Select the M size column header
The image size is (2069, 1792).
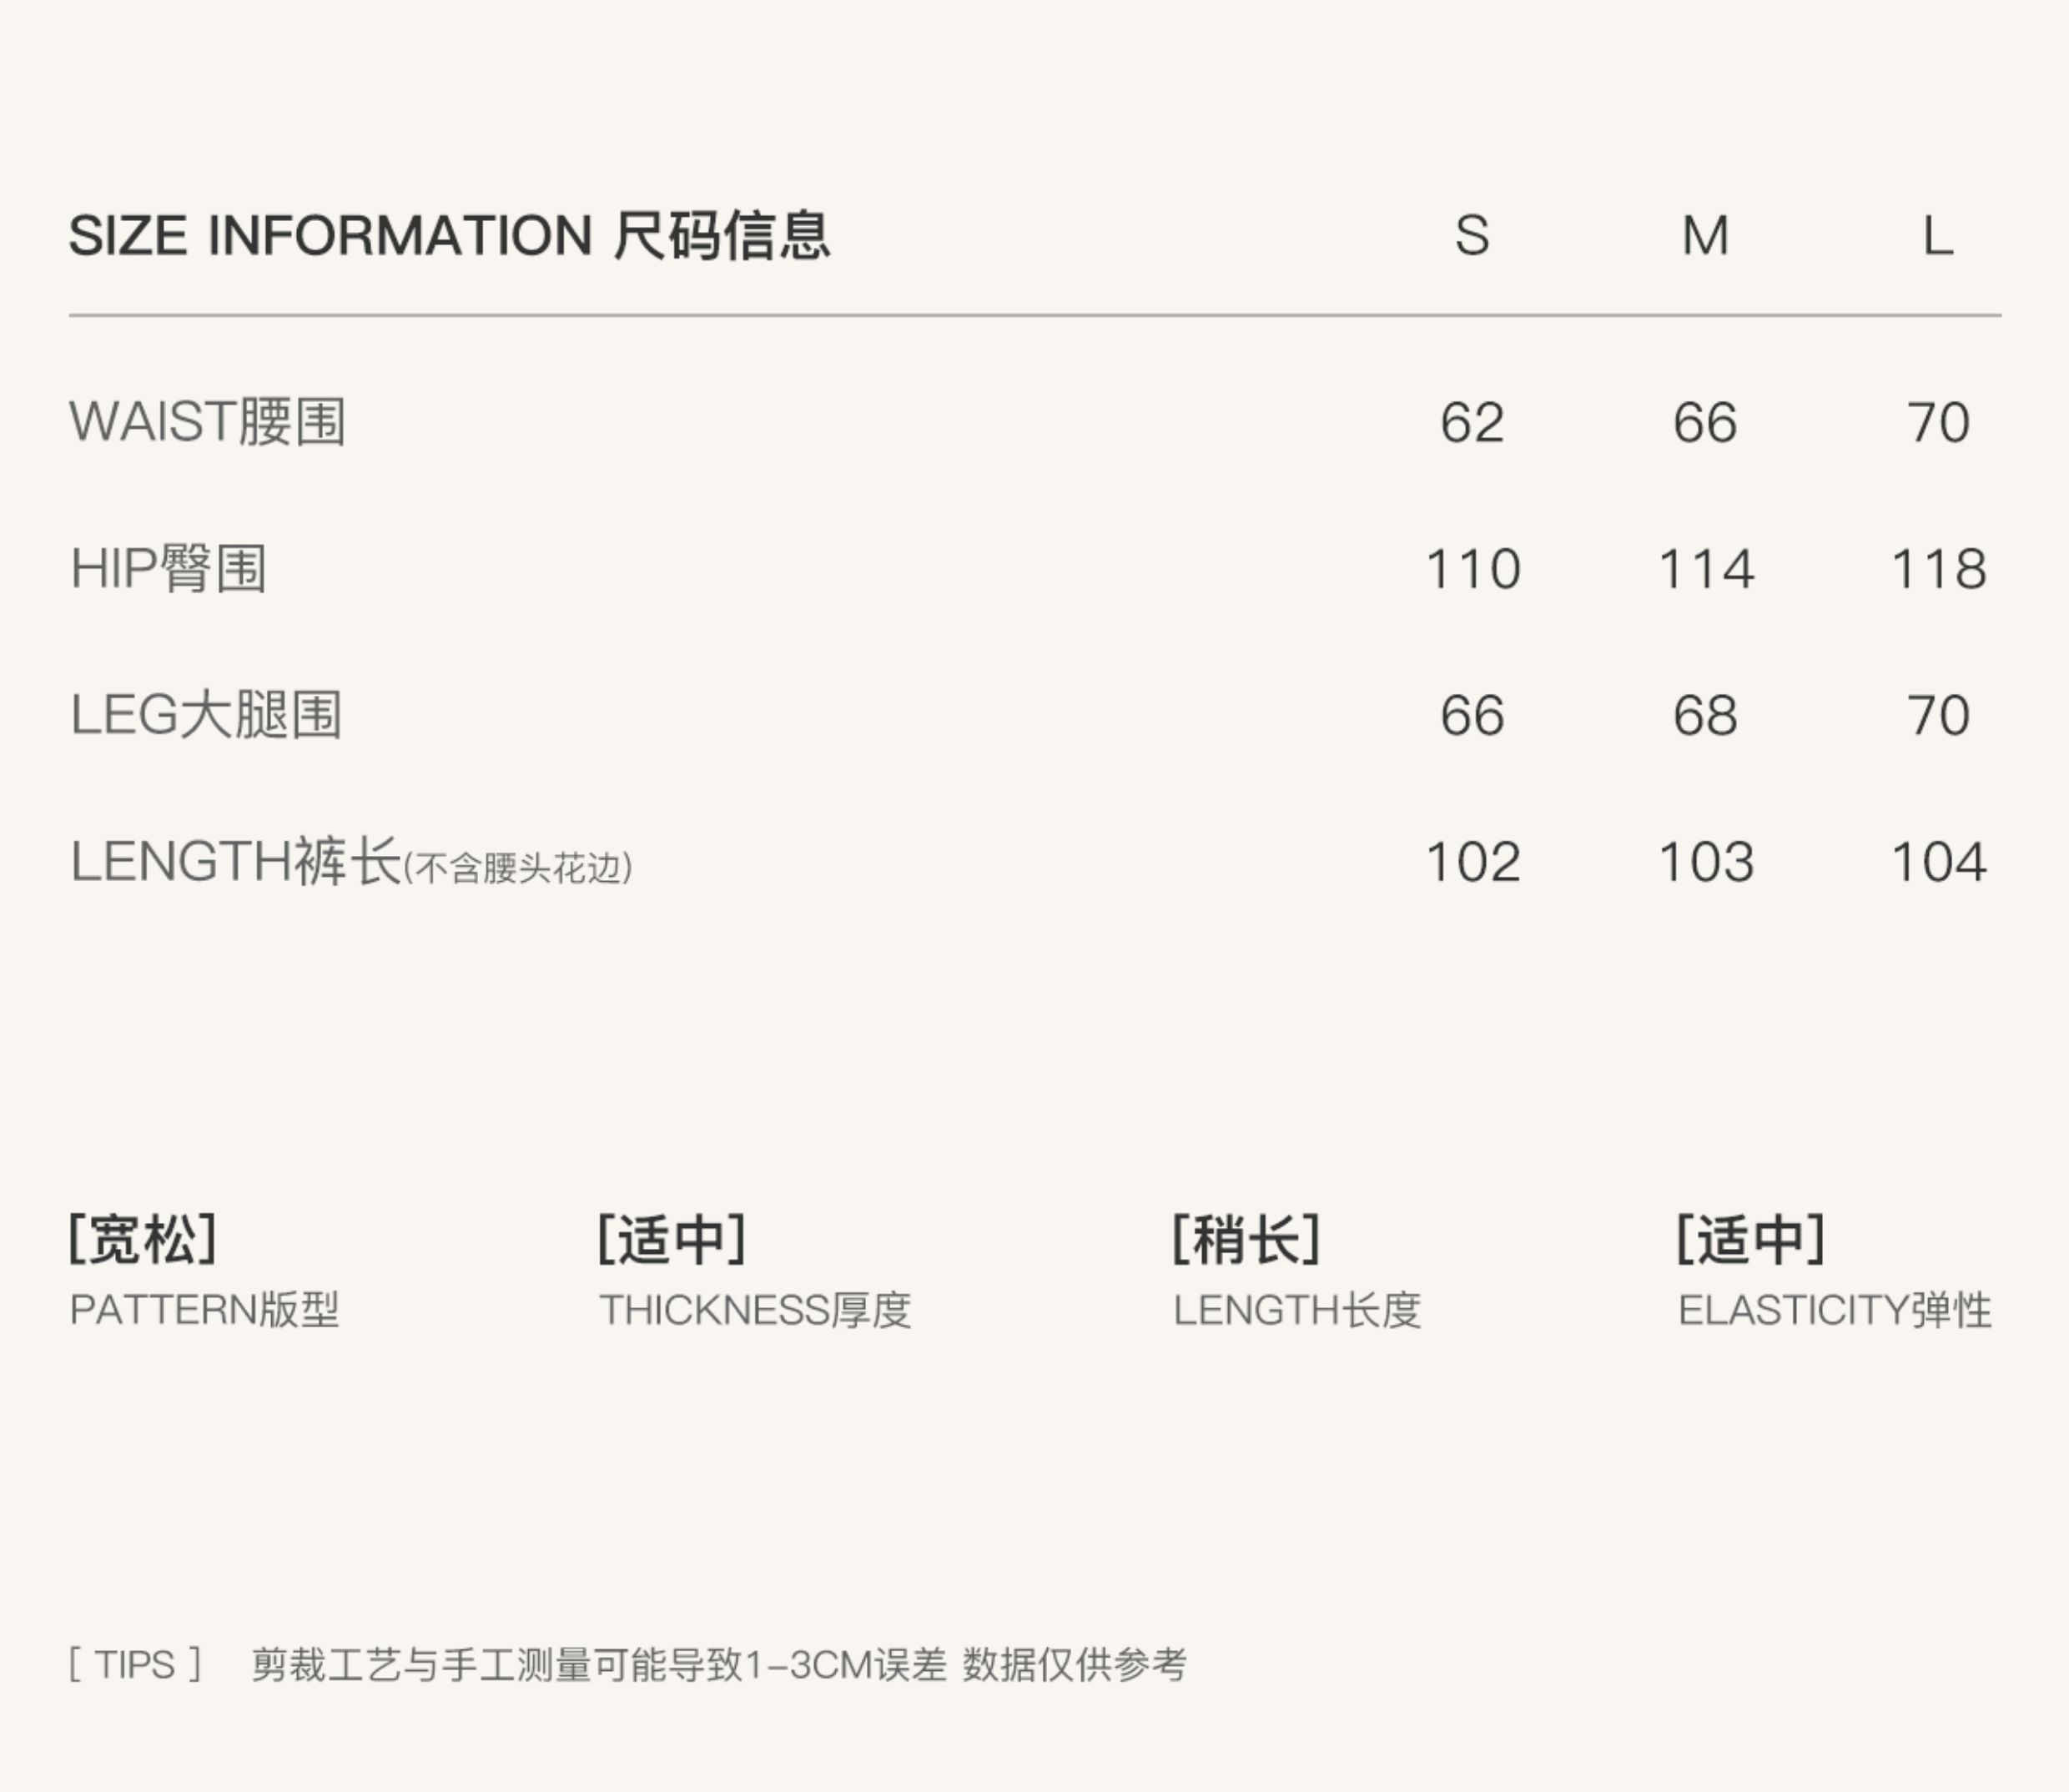tap(1705, 236)
